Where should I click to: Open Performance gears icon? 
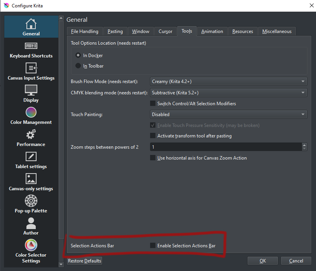point(31,134)
